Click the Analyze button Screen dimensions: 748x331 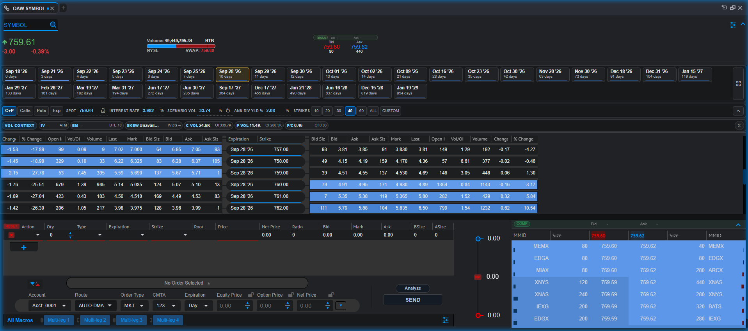click(x=413, y=288)
